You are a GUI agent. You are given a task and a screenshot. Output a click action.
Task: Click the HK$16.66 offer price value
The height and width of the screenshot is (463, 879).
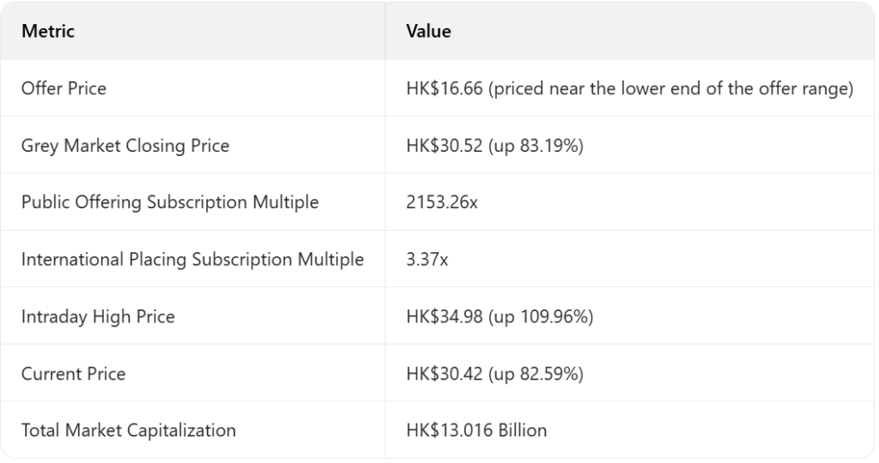[x=445, y=88]
